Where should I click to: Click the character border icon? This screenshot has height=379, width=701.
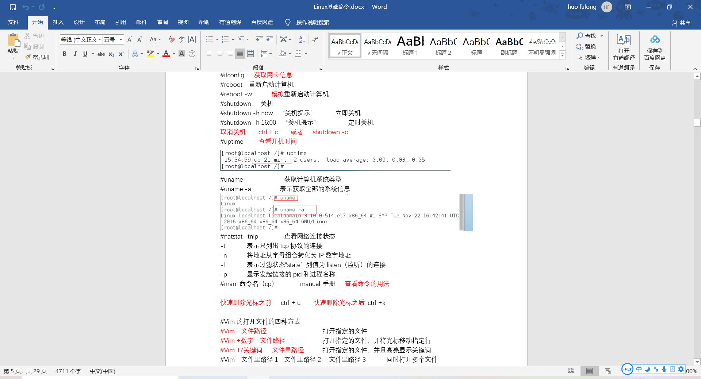(192, 39)
